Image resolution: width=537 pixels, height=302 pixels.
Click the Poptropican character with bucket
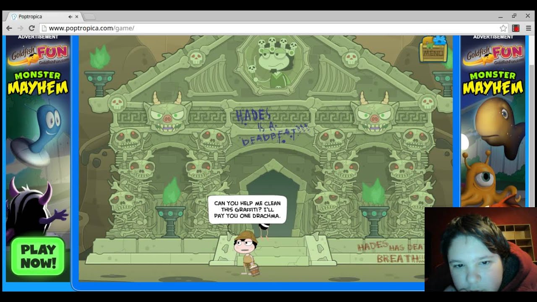pyautogui.click(x=247, y=253)
